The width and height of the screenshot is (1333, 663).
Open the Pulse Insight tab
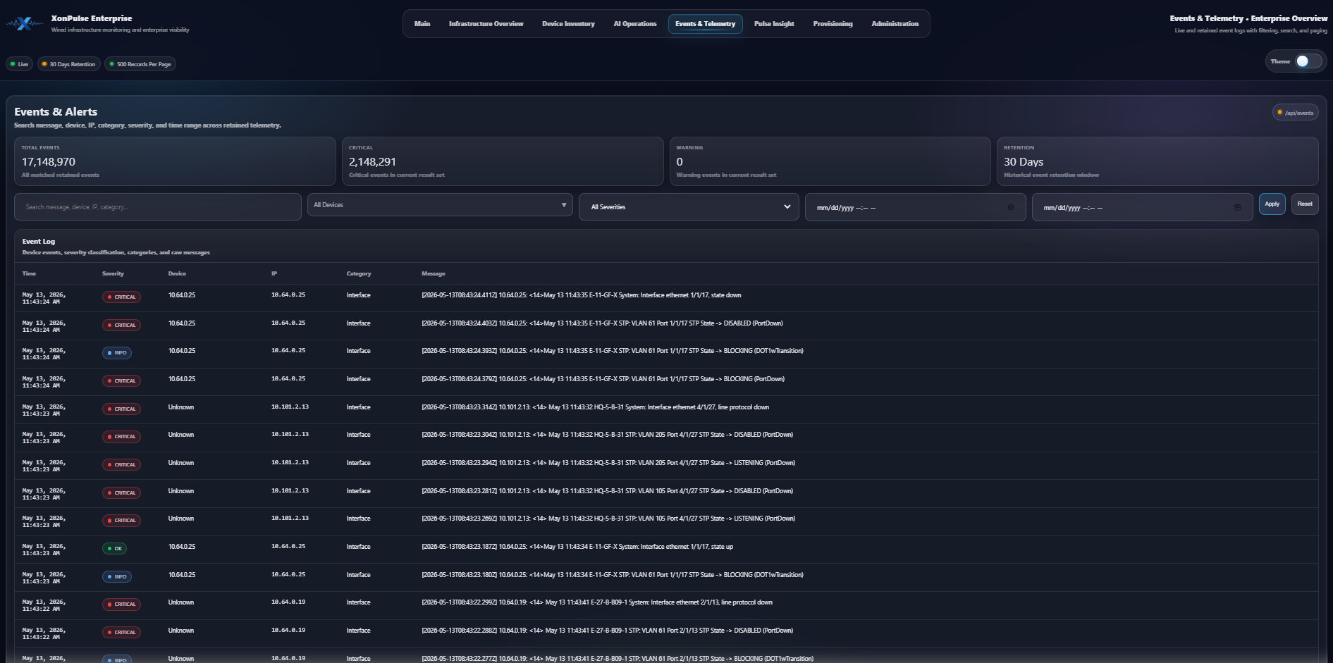click(x=774, y=24)
